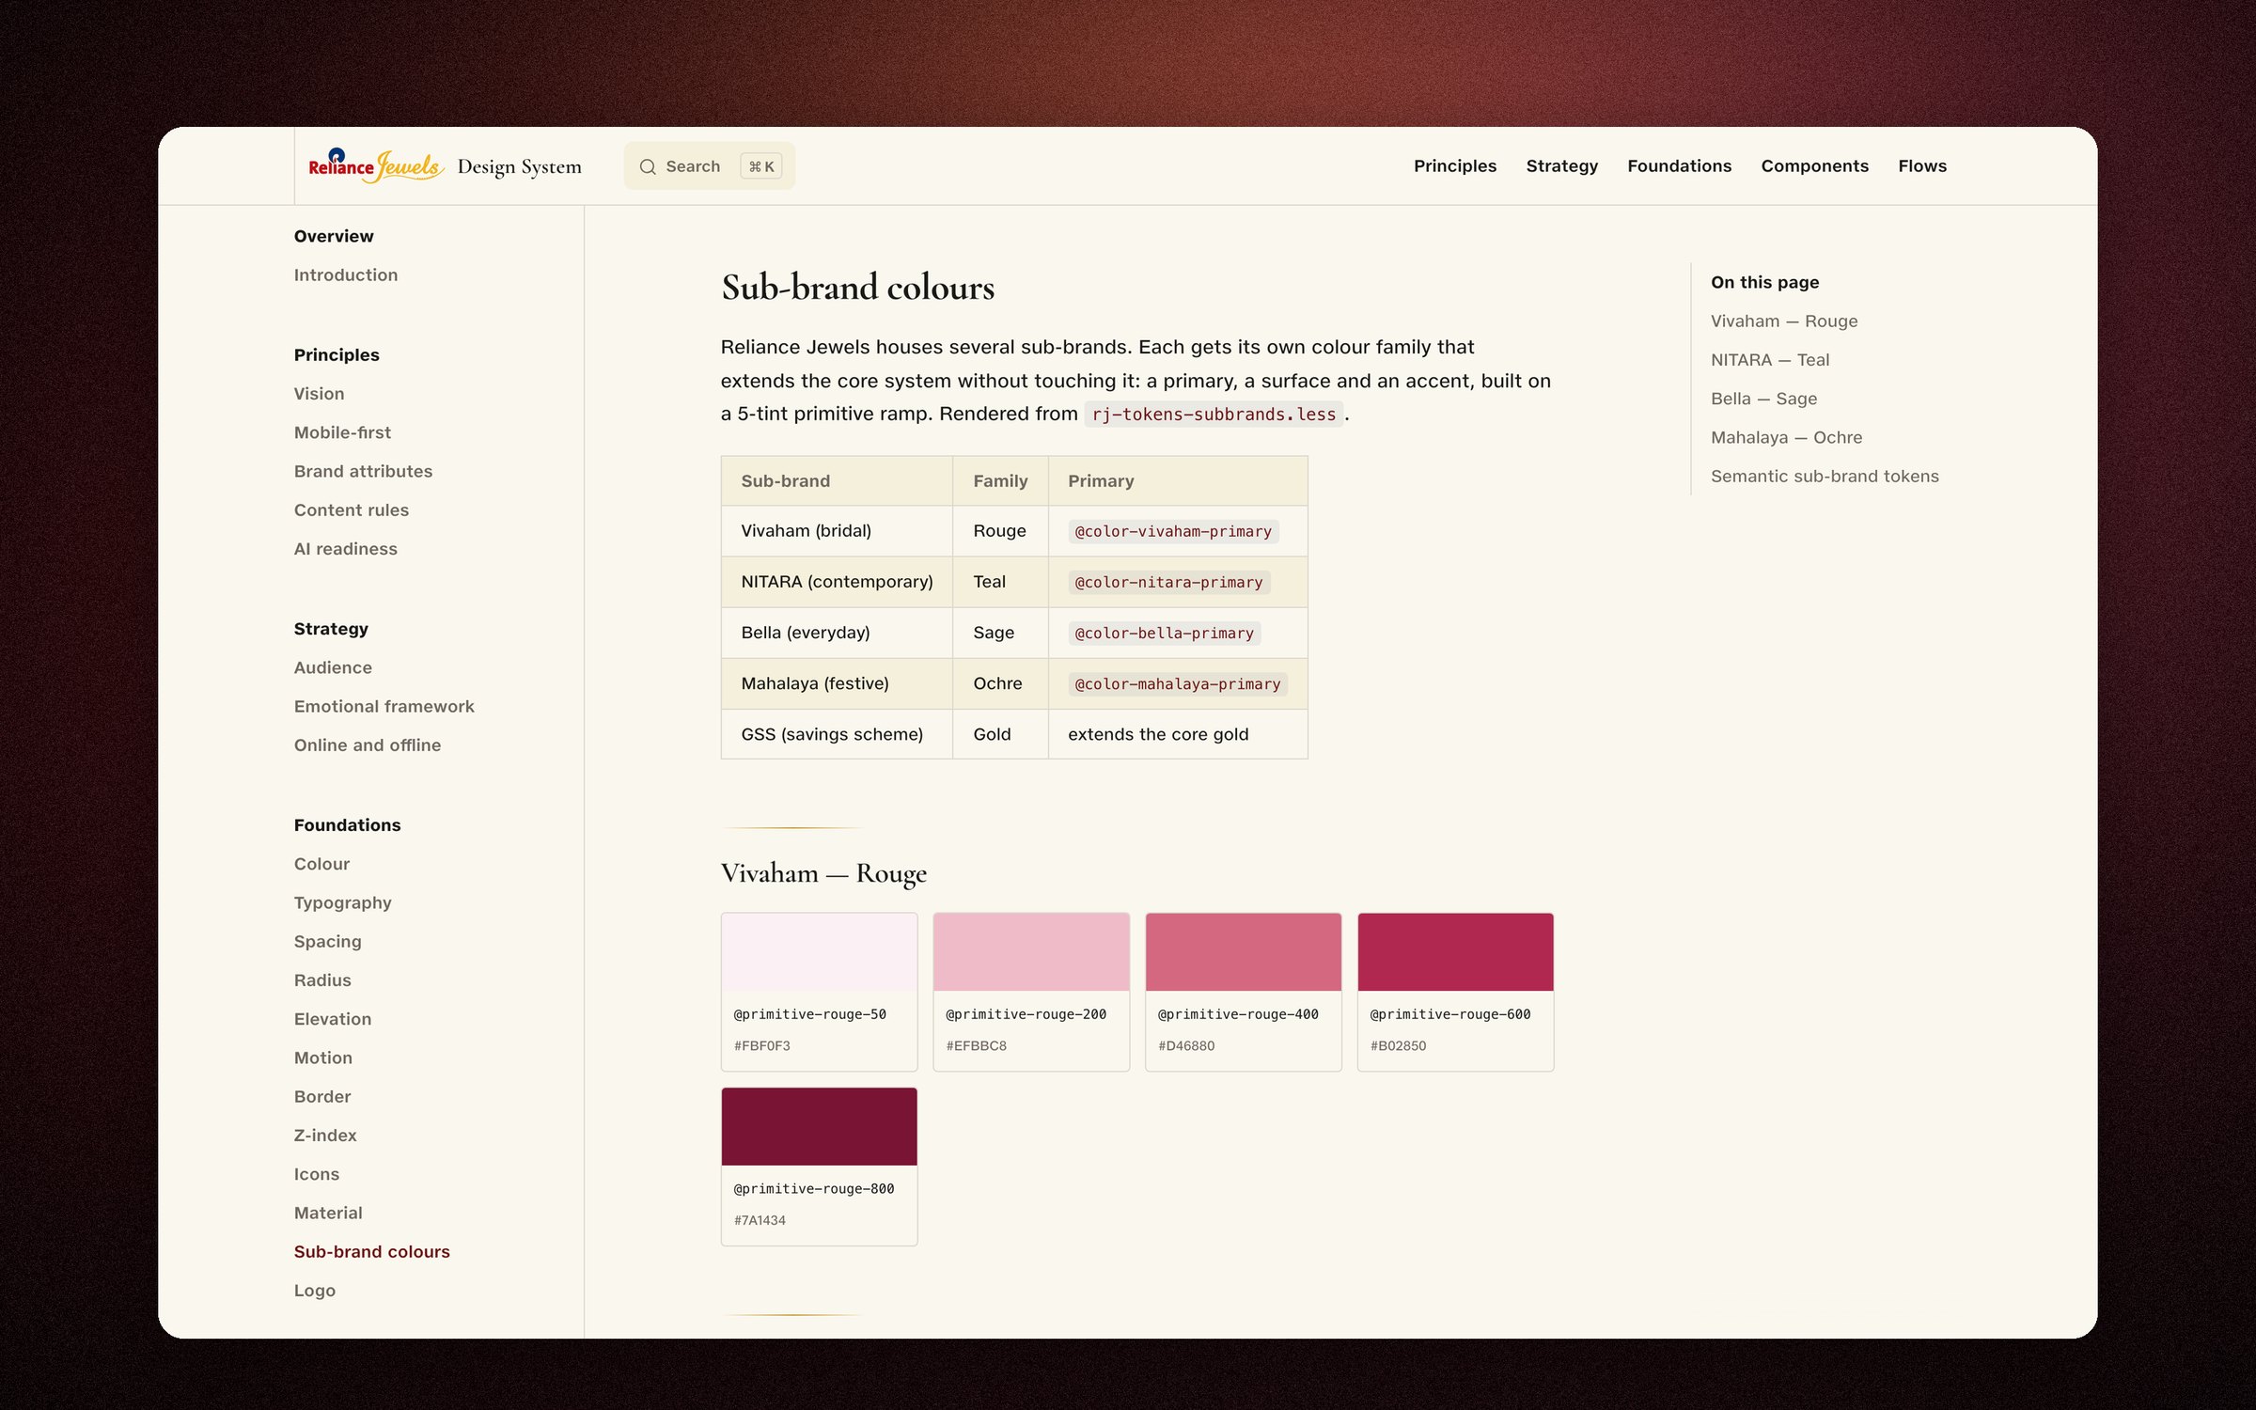Click the hex value #FBF0F3

pos(761,1045)
